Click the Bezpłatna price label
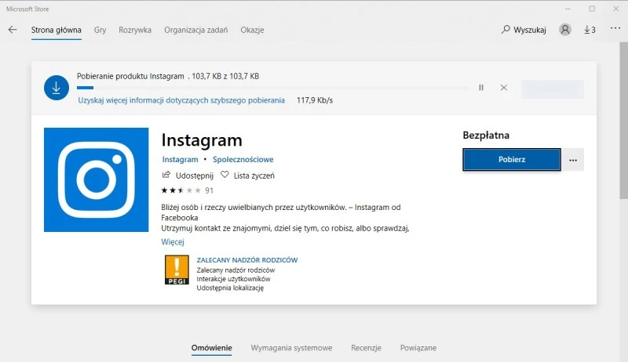Viewport: 628px width, 362px height. [486, 136]
